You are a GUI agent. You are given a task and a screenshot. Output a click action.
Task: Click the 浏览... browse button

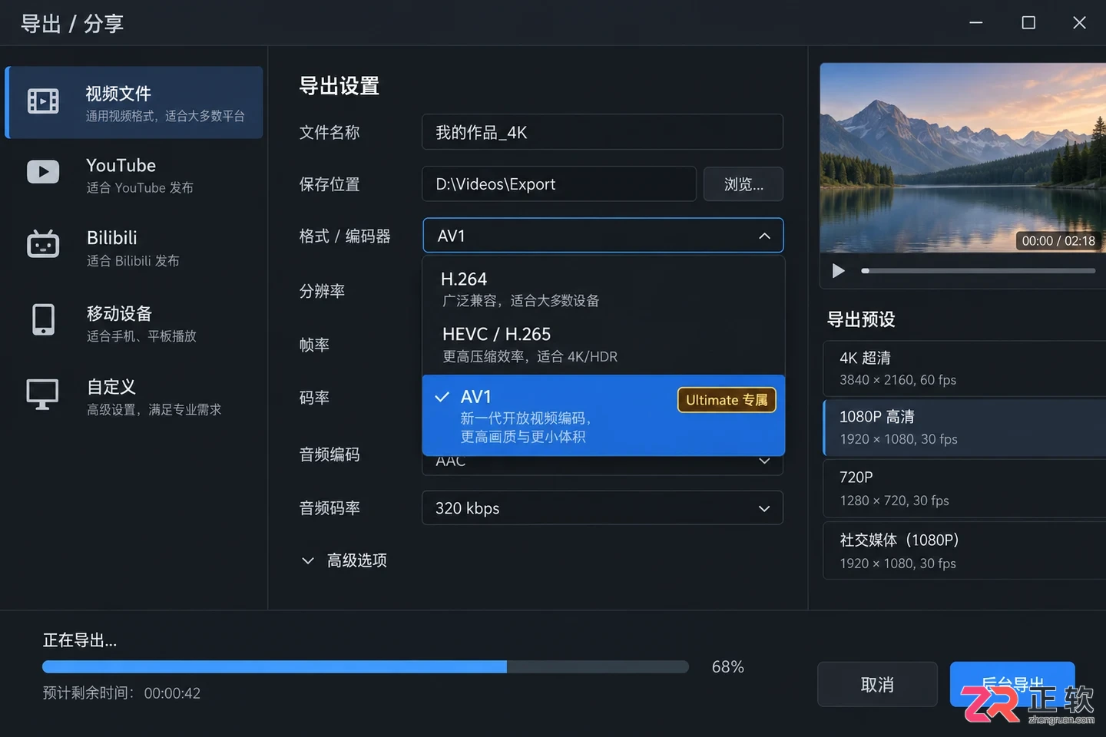click(743, 184)
